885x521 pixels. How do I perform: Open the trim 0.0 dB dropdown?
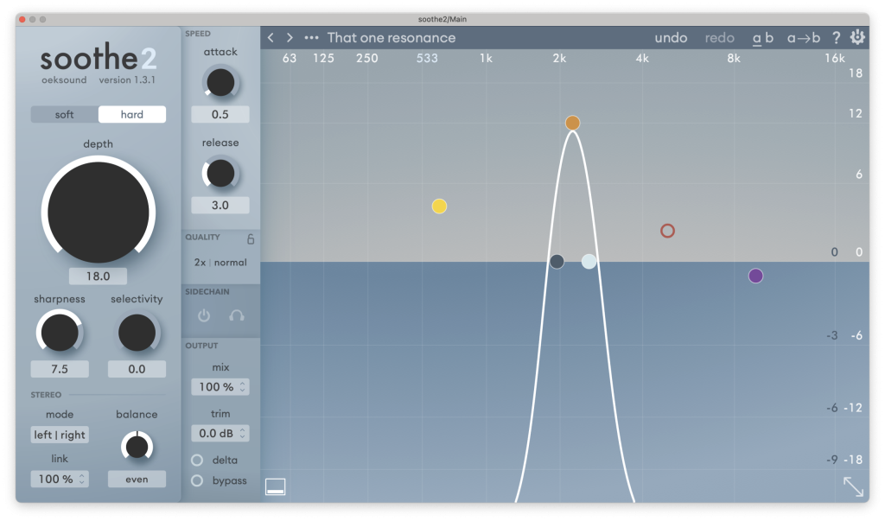[x=220, y=433]
